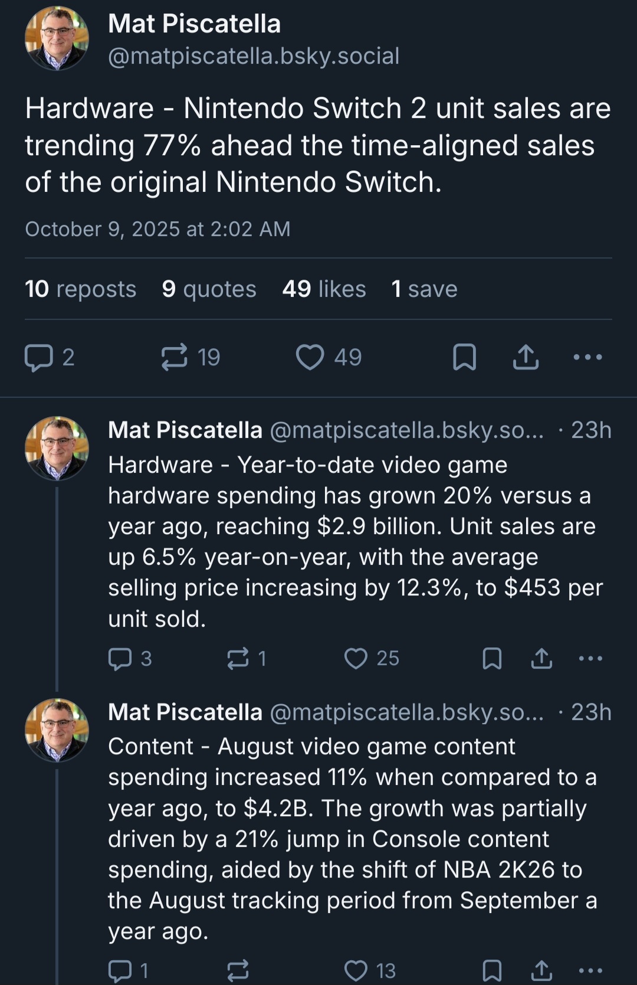Viewport: 637px width, 985px height.
Task: Save the hardware spending post bookmark
Action: point(492,659)
